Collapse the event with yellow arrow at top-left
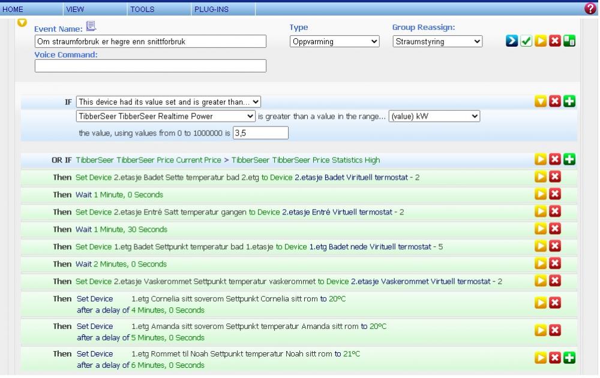600x378 pixels. tap(22, 23)
